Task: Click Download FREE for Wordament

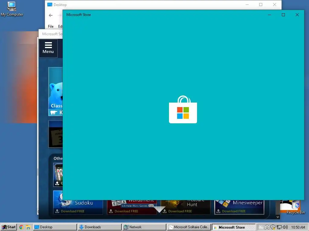Action: click(x=126, y=211)
